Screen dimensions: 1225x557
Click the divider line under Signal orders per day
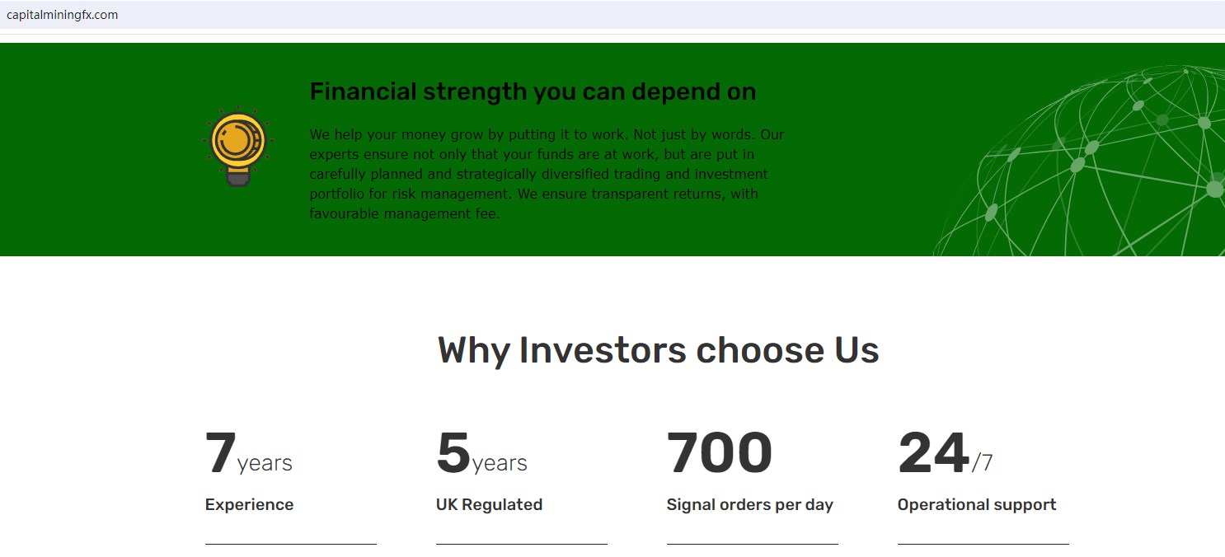(x=752, y=544)
